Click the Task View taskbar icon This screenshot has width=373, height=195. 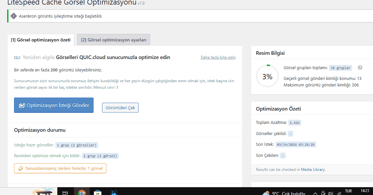pos(65,192)
